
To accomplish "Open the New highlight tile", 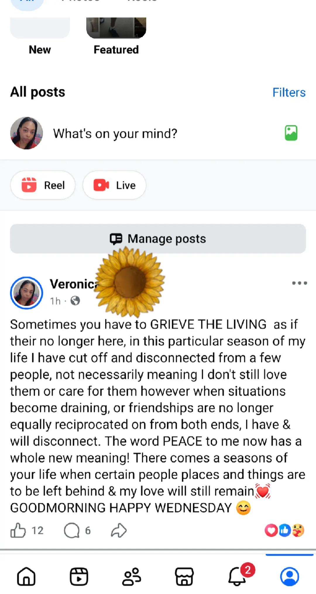I will pyautogui.click(x=40, y=28).
